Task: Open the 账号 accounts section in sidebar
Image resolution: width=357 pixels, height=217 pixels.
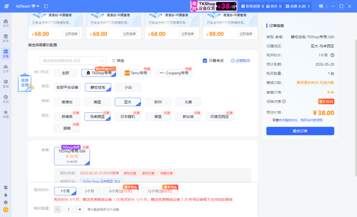Action: pyautogui.click(x=6, y=38)
